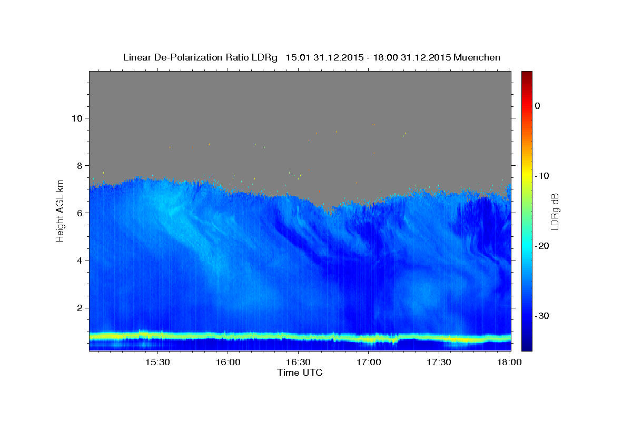This screenshot has width=632, height=421.
Task: Click the 16:00 time tick label
Action: 228,363
